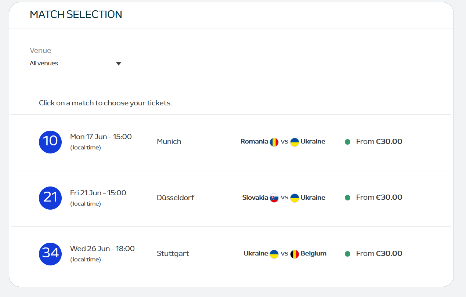Click the Düsseldorf venue text
The image size is (466, 297).
tap(176, 198)
